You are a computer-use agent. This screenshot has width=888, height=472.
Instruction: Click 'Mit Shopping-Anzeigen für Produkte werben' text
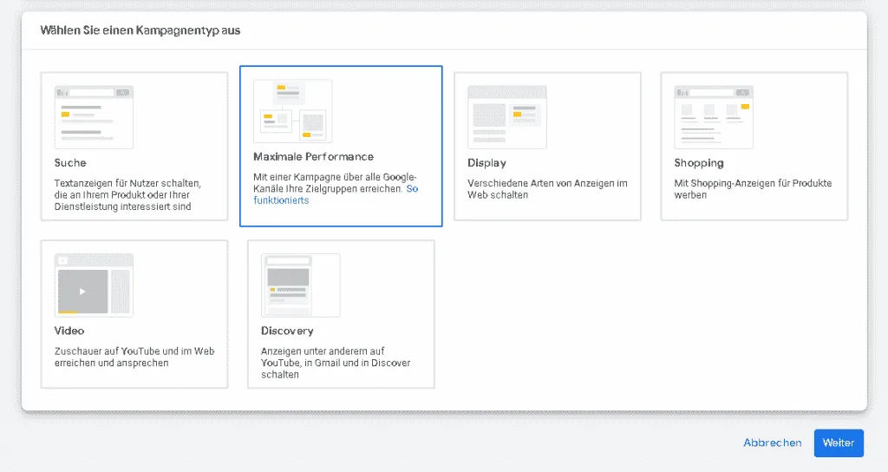(x=753, y=189)
